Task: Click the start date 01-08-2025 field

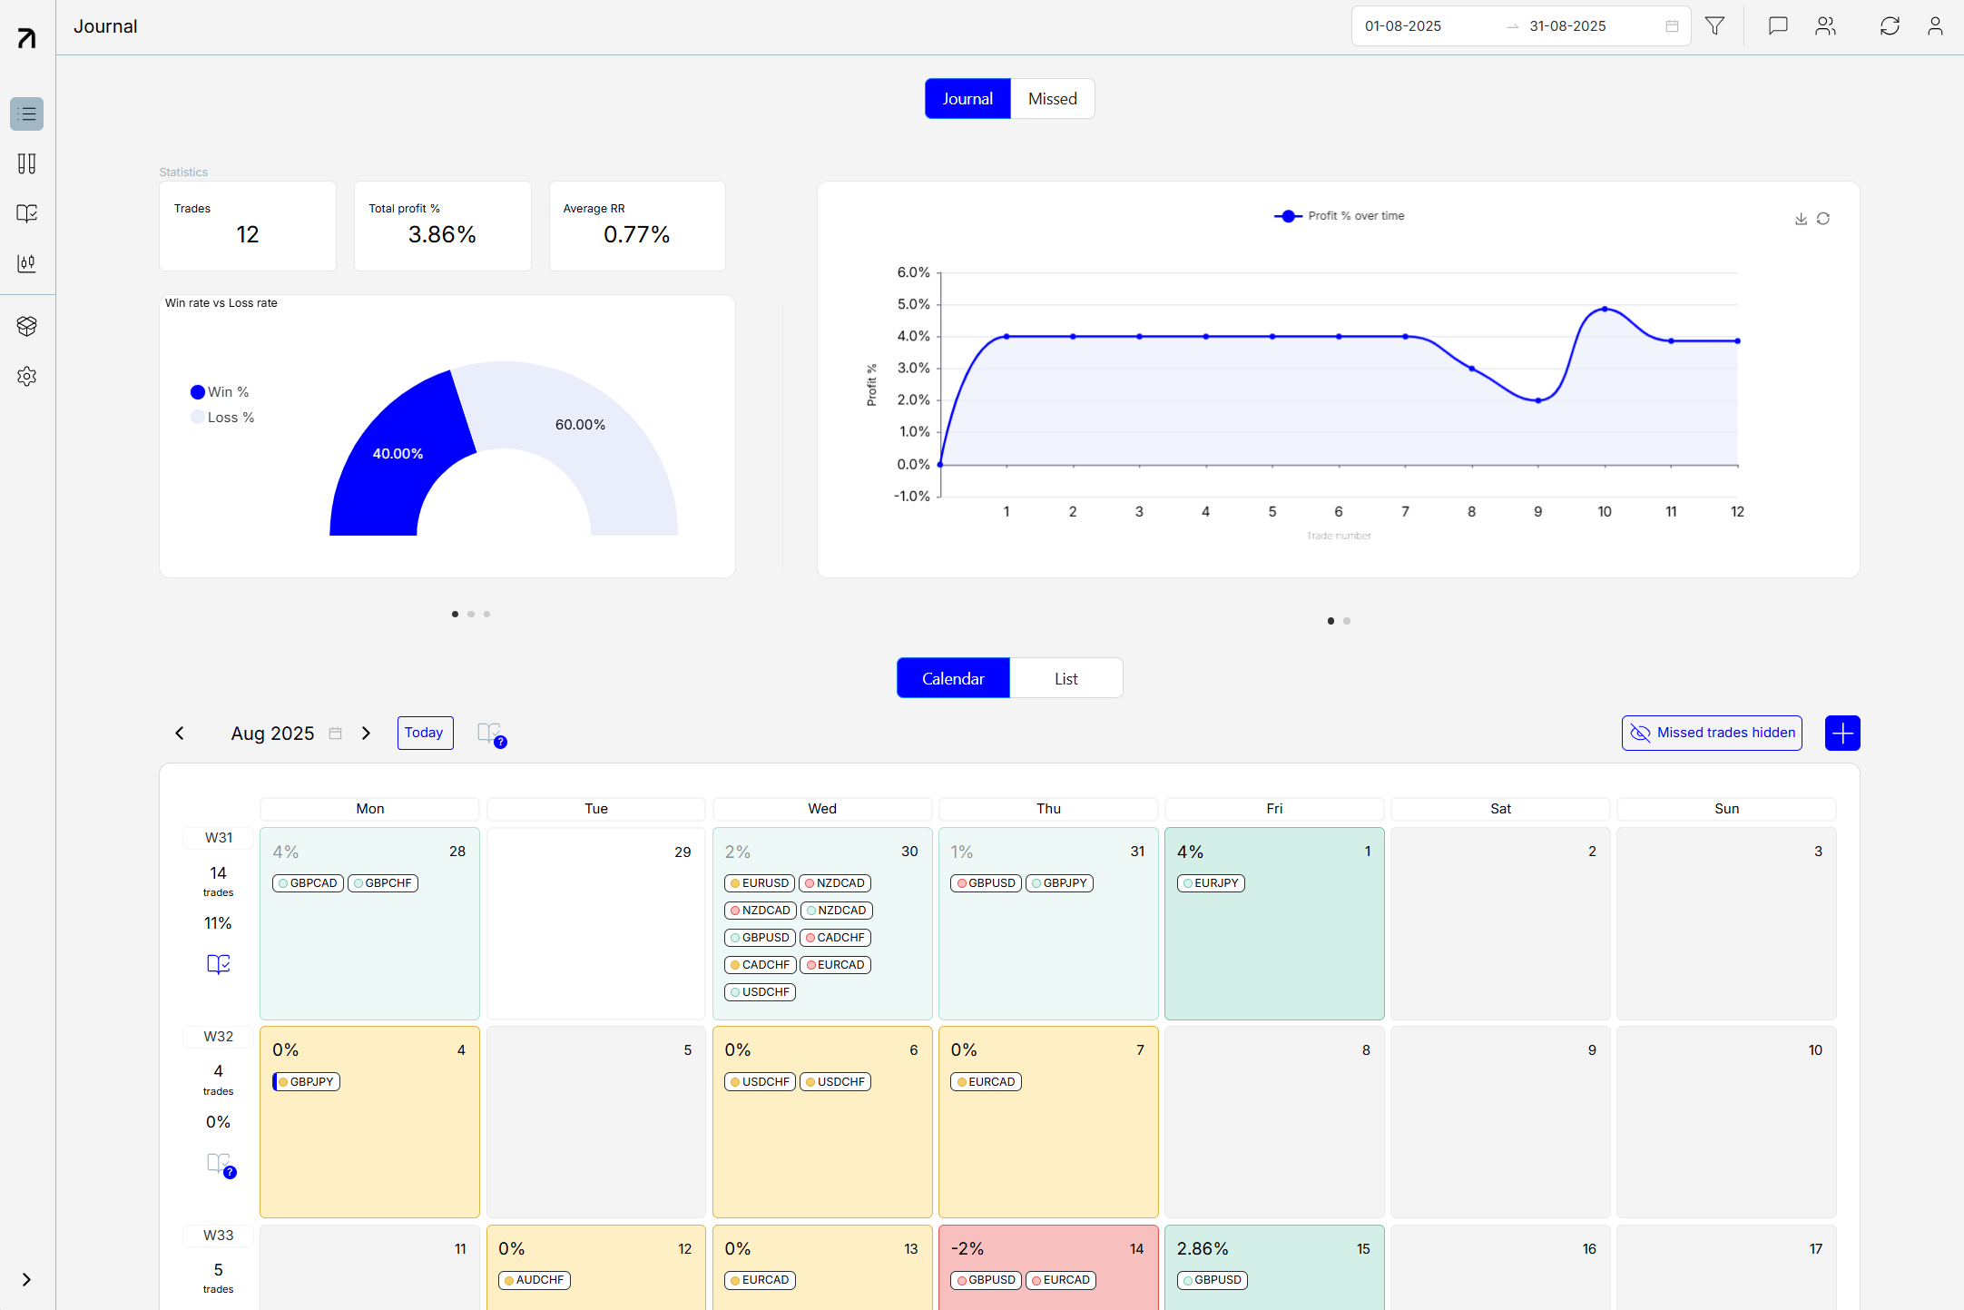Action: click(x=1403, y=26)
